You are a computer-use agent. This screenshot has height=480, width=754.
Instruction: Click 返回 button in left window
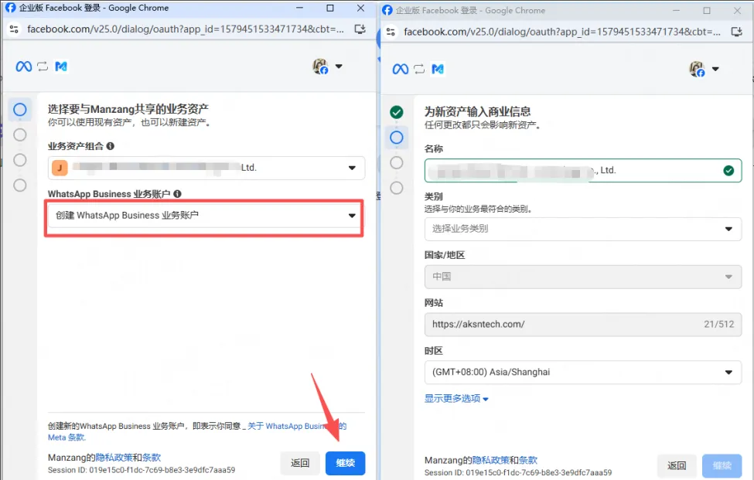coord(300,463)
